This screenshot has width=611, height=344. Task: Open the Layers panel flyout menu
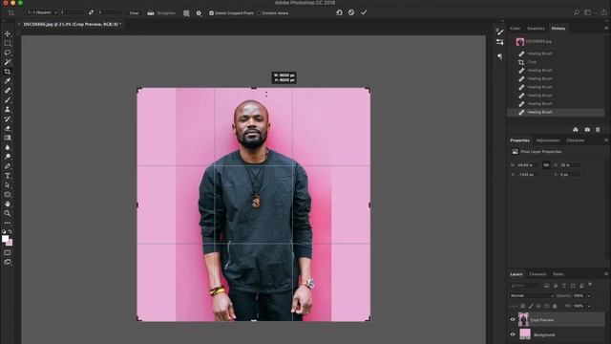pyautogui.click(x=606, y=274)
